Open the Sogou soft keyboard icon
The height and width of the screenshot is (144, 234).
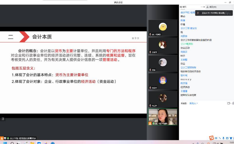227,138
